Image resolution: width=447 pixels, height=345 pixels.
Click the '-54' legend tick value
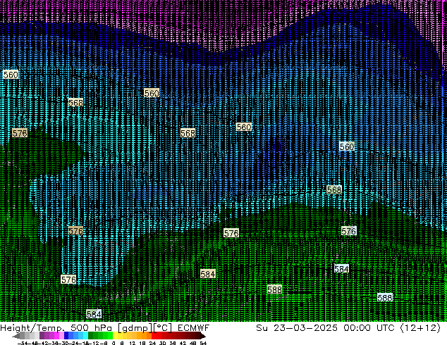coord(23,343)
